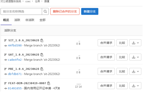Click divergence graph 0 8 for UAT branch
Image resolution: width=143 pixels, height=92 pixels.
coord(78,57)
